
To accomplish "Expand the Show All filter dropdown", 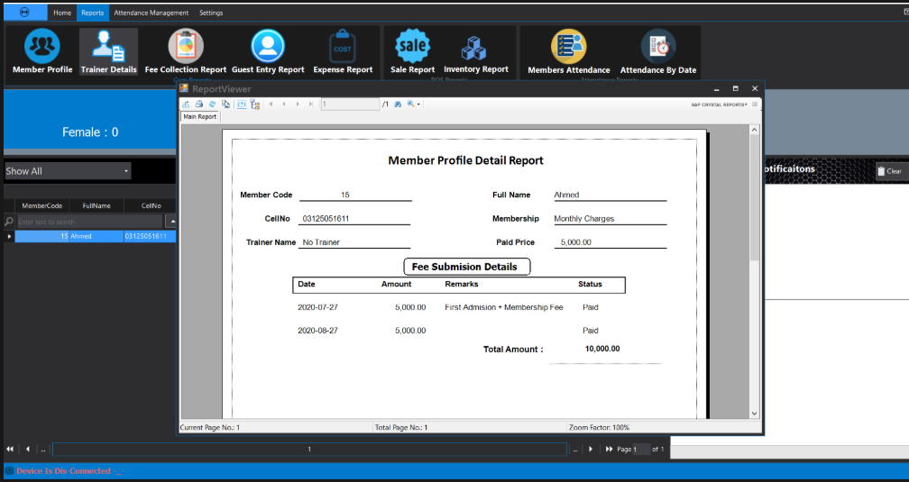I will (126, 171).
